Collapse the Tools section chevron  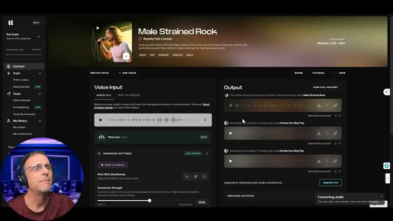39,94
